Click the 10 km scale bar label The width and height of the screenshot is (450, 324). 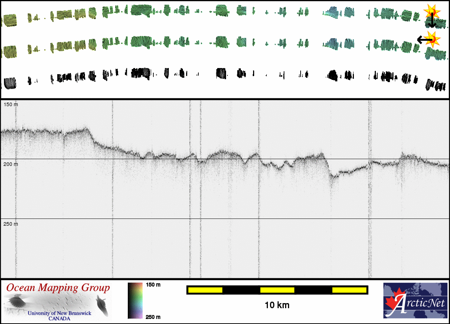(277, 305)
